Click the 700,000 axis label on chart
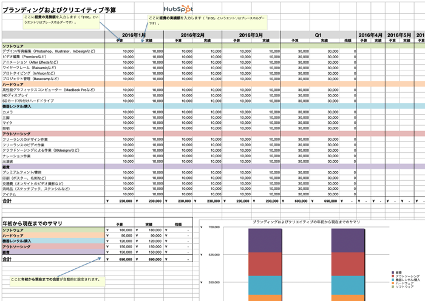Image resolution: width=425 pixels, height=301 pixels. [214, 228]
